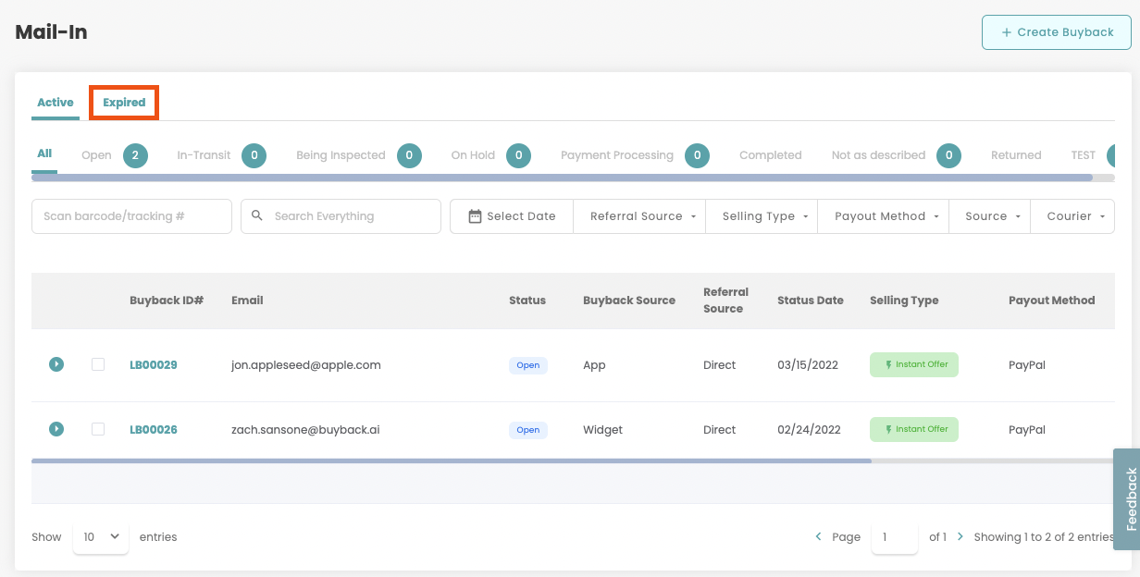Focus the Scan barcode/tracking # field
This screenshot has width=1140, height=577.
coord(131,216)
